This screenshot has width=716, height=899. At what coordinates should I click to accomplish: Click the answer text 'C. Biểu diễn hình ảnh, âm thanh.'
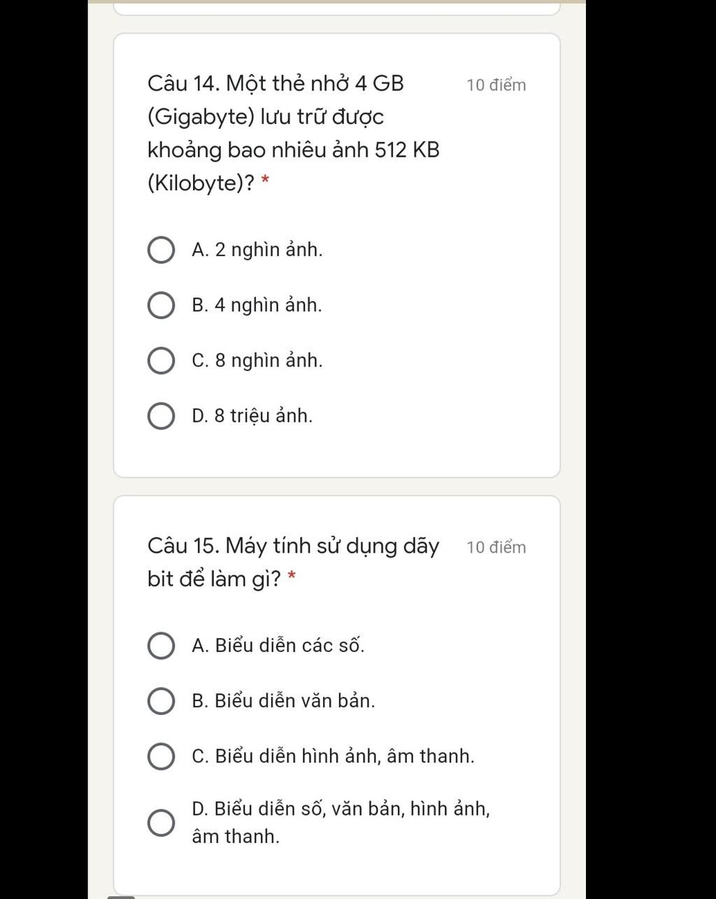[333, 756]
